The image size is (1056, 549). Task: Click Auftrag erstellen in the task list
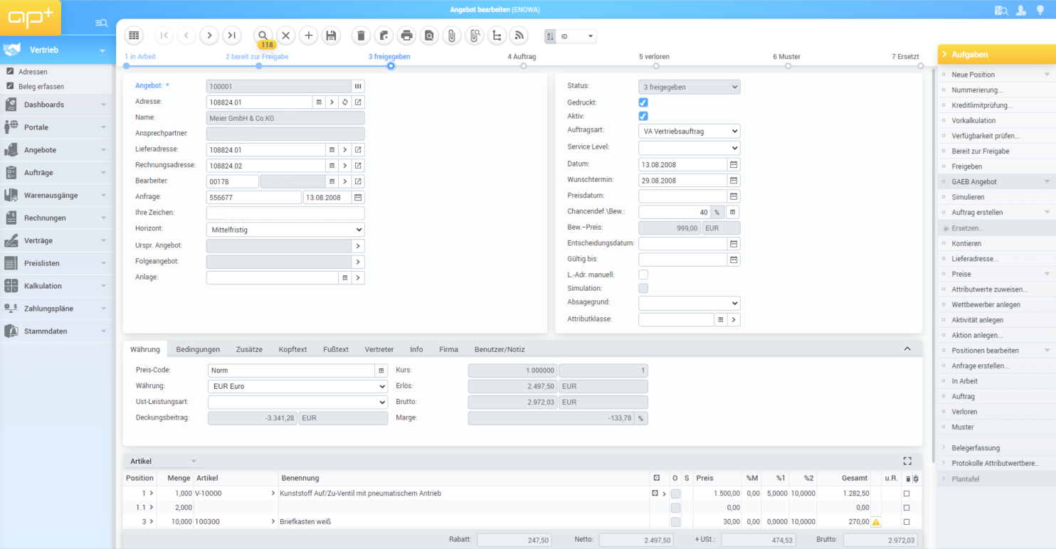[x=977, y=213]
